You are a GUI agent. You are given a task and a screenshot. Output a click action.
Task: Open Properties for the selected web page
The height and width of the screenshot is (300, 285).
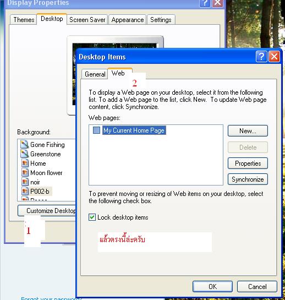click(x=248, y=163)
